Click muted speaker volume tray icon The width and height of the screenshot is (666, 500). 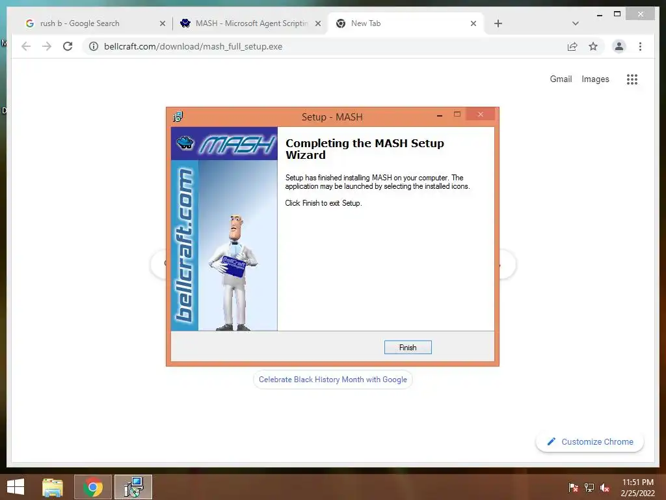tap(605, 488)
